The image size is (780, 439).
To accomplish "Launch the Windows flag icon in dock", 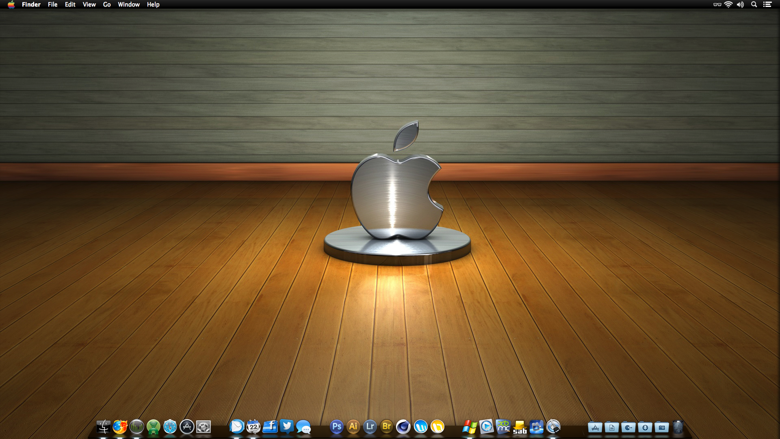I will pos(470,427).
